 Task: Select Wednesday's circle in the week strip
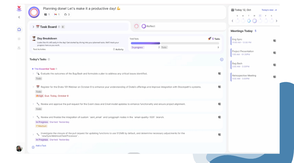pyautogui.click(x=254, y=21)
